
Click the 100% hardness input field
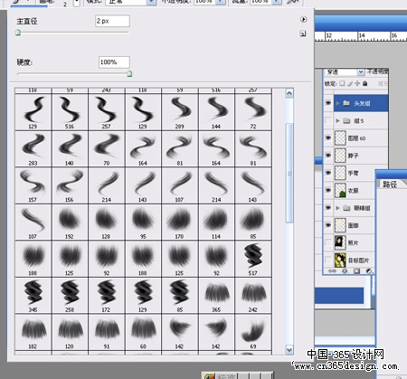point(114,62)
